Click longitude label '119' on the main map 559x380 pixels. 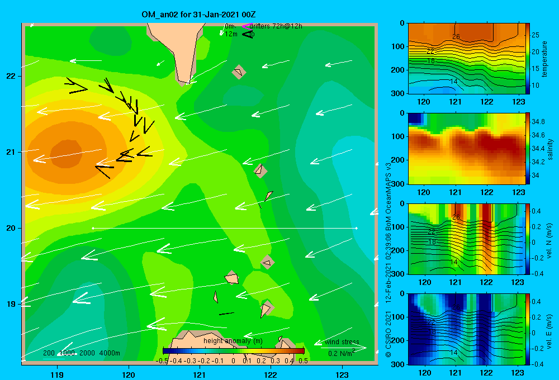pos(57,374)
